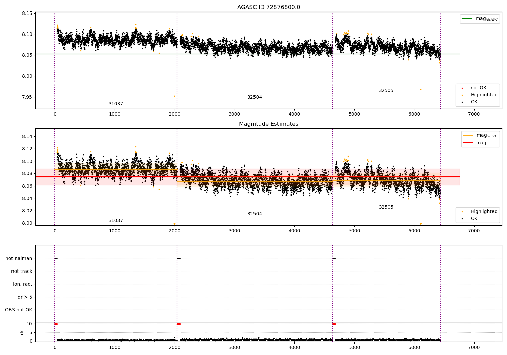The height and width of the screenshot is (355, 507).
Task: Click the red 'not OK' legend marker in top plot
Action: (x=462, y=88)
